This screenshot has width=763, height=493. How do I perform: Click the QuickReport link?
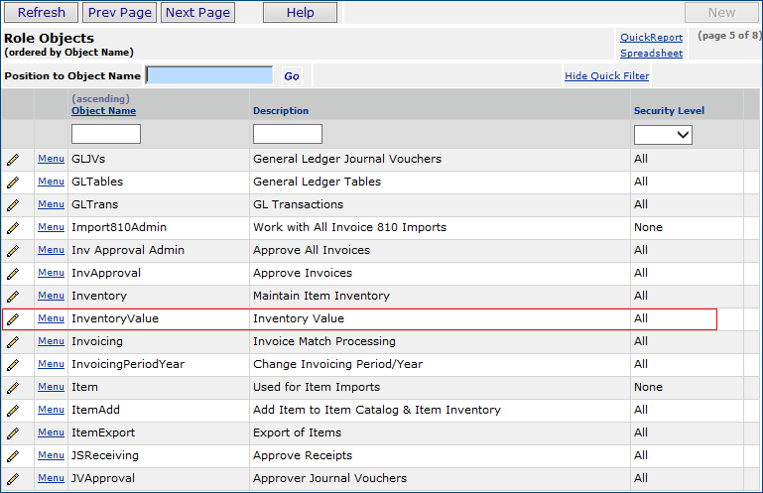coord(651,38)
